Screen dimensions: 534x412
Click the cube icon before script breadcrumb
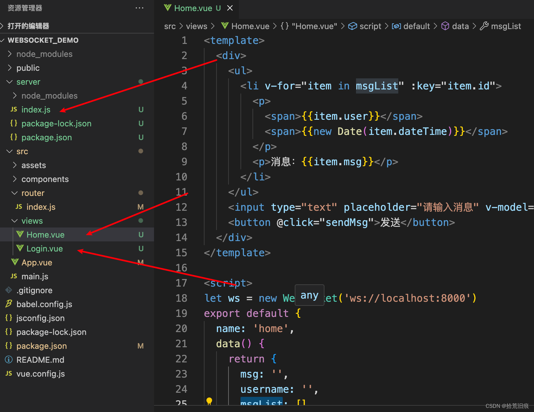pos(353,26)
